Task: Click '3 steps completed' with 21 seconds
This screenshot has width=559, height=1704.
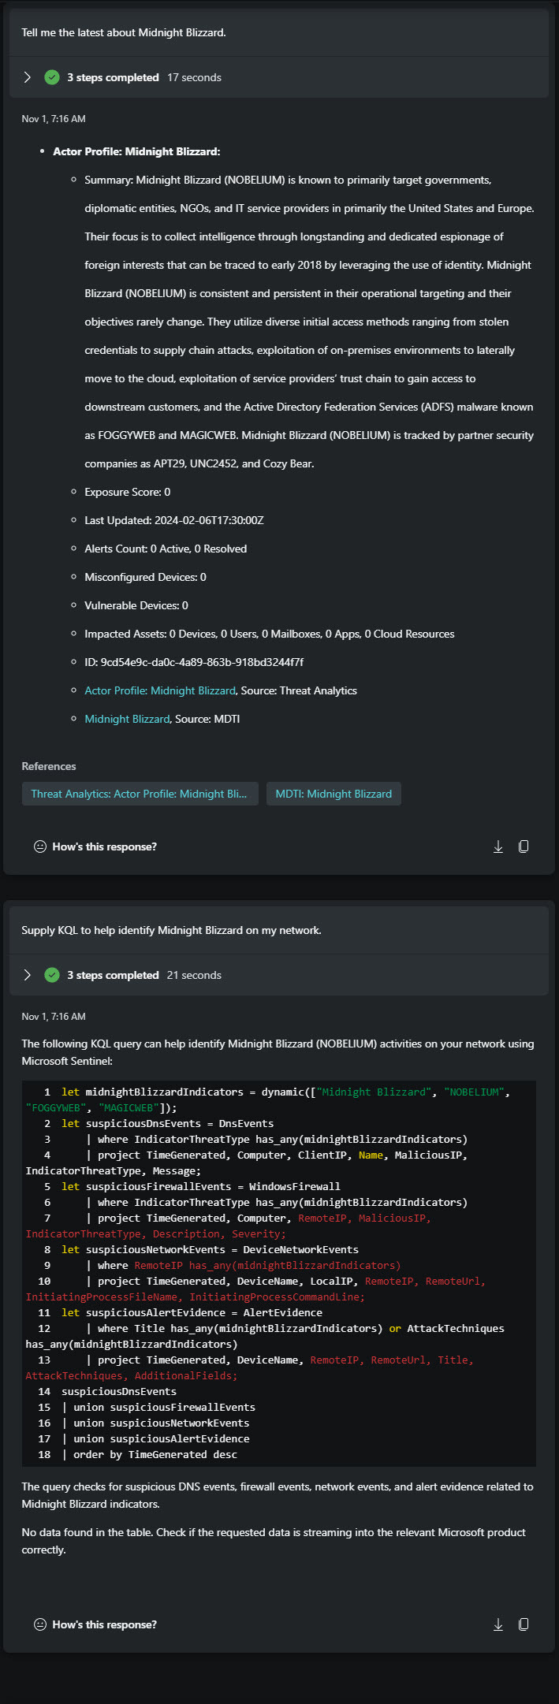Action: (x=113, y=975)
